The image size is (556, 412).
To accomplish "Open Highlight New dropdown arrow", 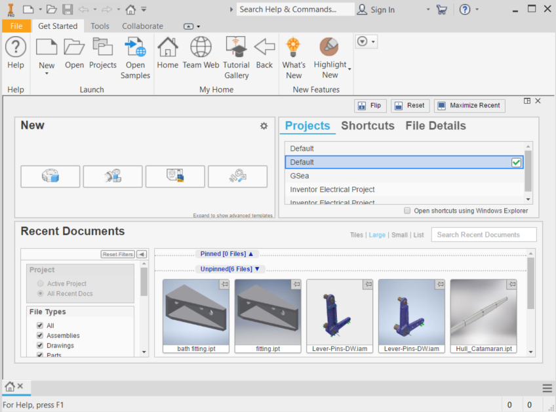I will [x=349, y=69].
